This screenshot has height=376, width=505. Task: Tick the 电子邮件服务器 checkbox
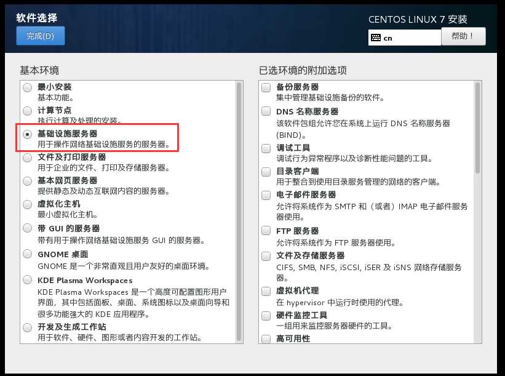tap(266, 195)
